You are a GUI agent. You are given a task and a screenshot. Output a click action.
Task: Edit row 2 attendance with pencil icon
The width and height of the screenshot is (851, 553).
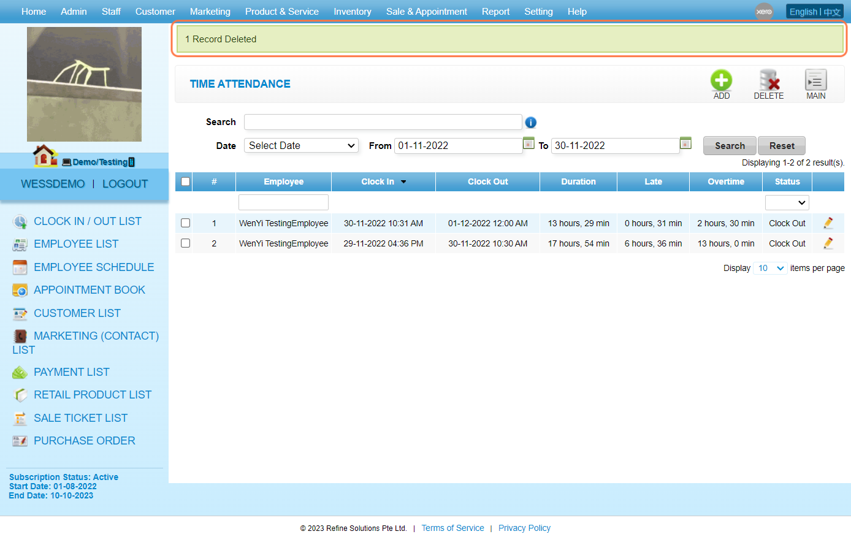tap(828, 243)
